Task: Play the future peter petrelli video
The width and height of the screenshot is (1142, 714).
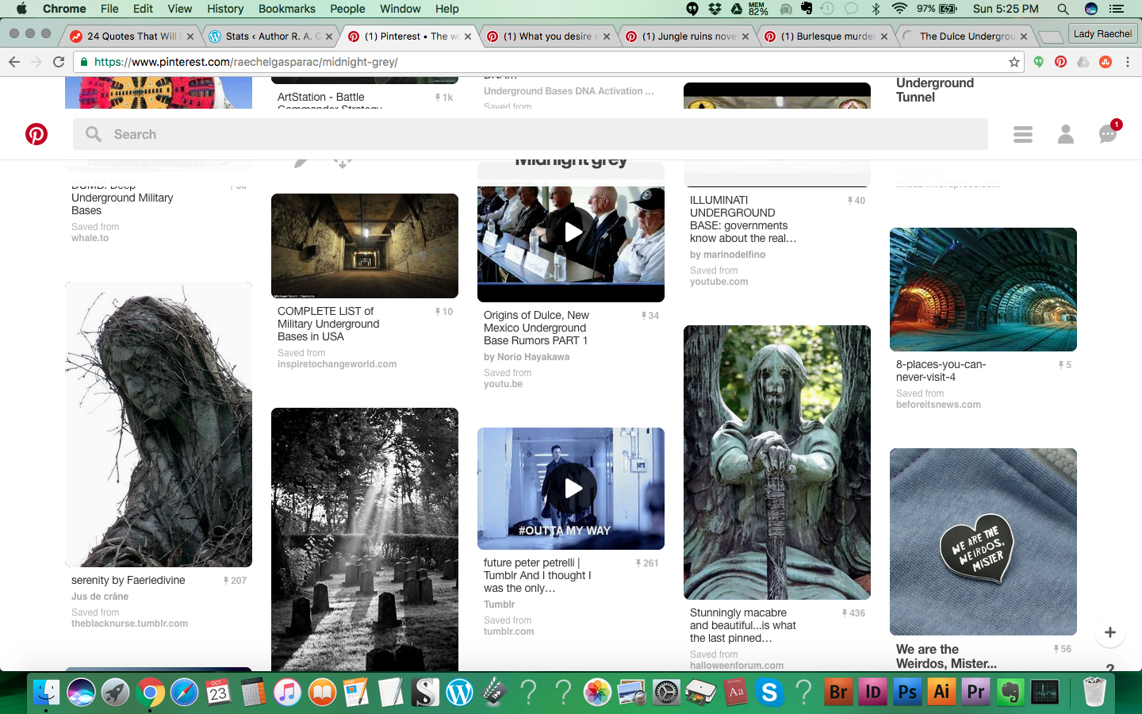Action: point(571,489)
